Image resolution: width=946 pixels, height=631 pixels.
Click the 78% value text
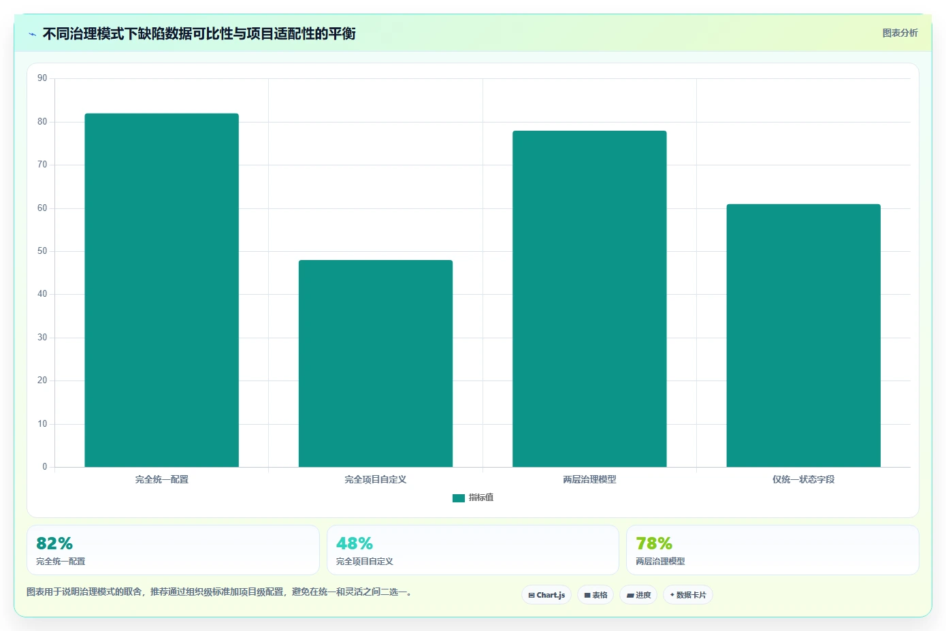654,543
